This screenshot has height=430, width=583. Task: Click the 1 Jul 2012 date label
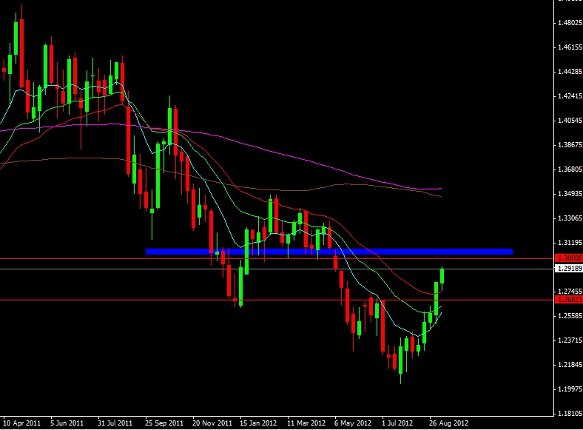click(397, 423)
